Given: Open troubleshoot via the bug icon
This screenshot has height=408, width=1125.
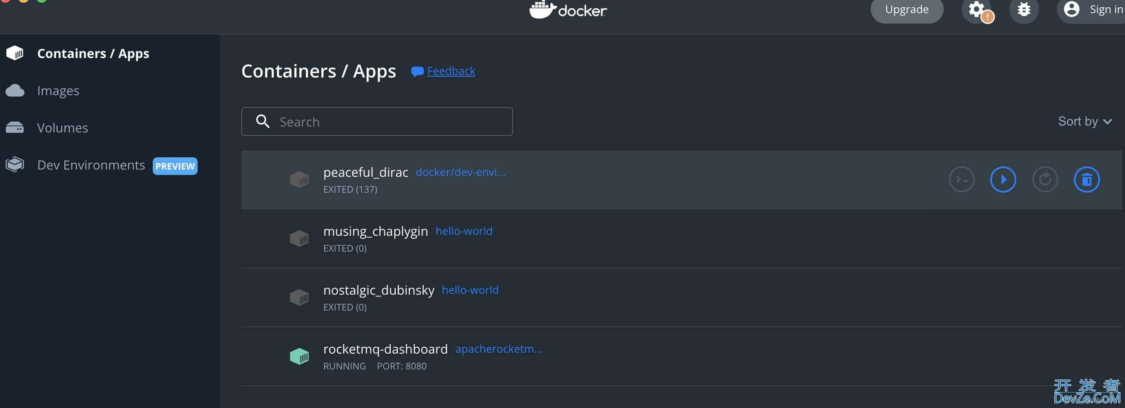Looking at the screenshot, I should [1024, 10].
